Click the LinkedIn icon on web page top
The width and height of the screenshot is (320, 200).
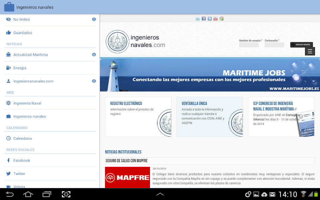pyautogui.click(x=210, y=18)
